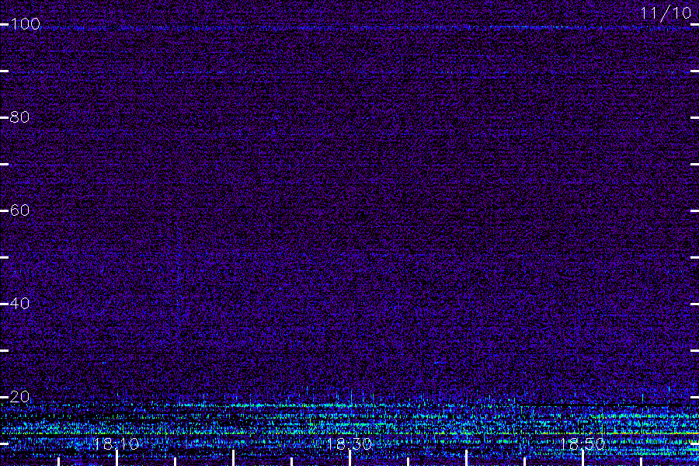Viewport: 699px width, 466px height.
Task: Click the 20 frequency axis label
Action: (x=19, y=397)
